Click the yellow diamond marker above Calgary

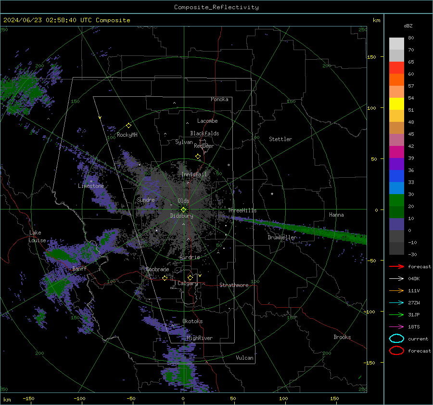point(190,277)
